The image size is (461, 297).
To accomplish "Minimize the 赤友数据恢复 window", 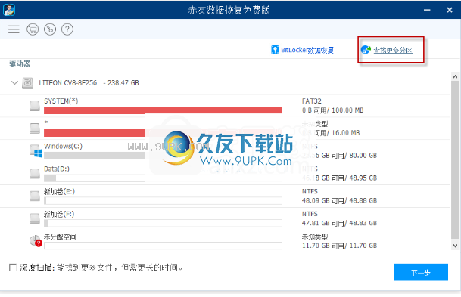I will pos(427,10).
